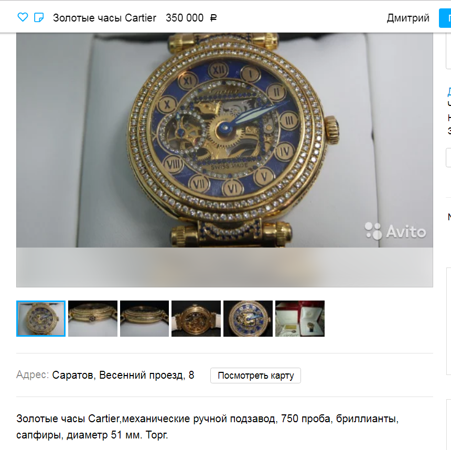The width and height of the screenshot is (451, 450).
Task: Select the fifth dial close-up thumbnail
Action: (x=248, y=318)
